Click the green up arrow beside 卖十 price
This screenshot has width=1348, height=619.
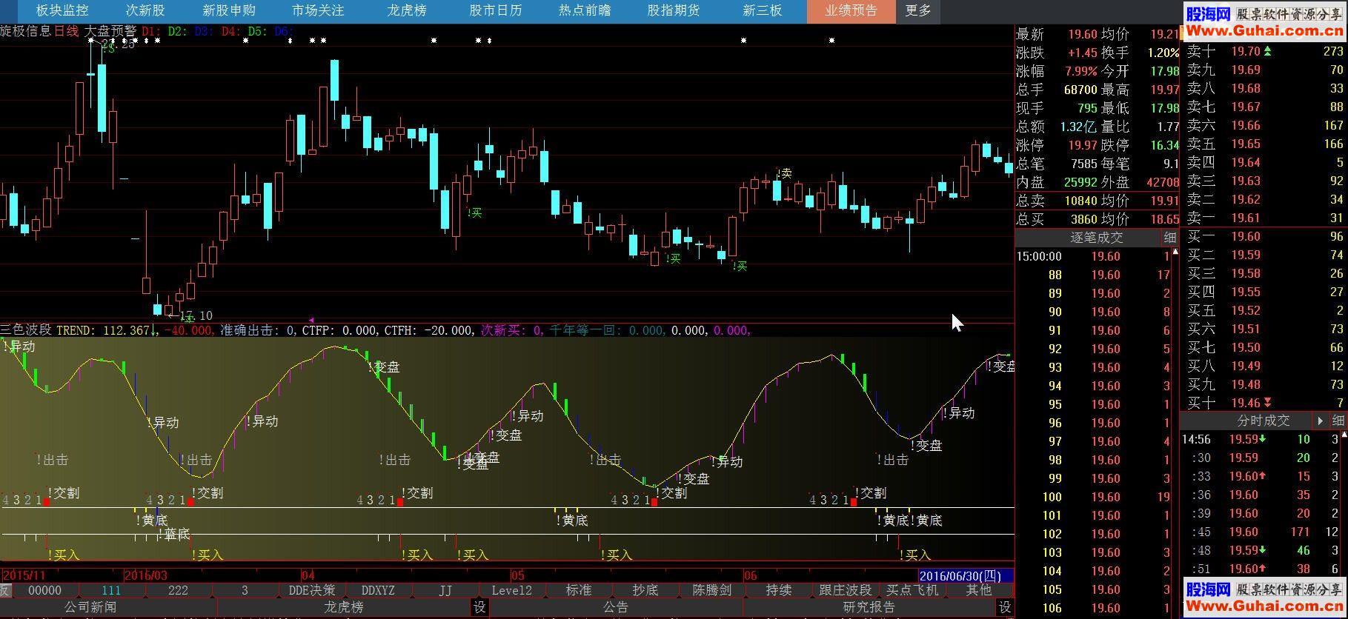pos(1267,51)
